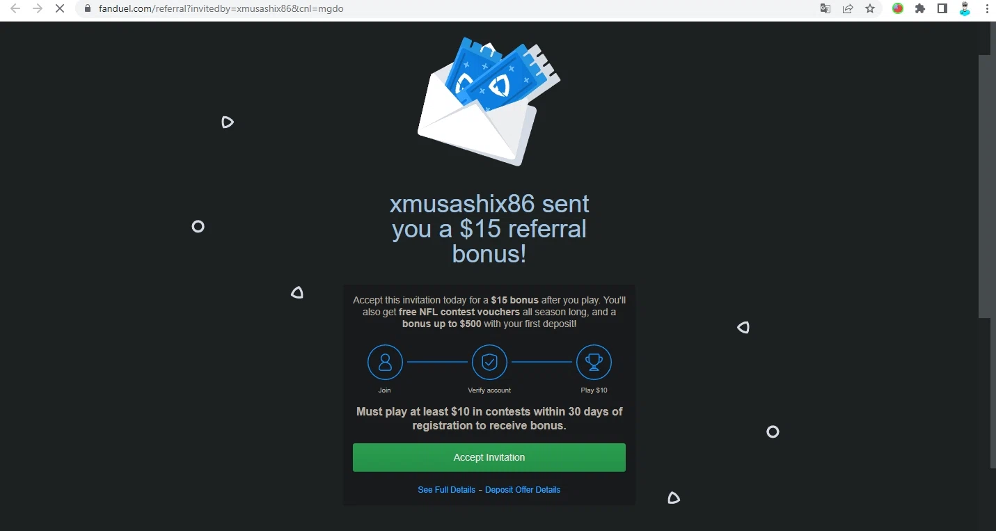Click the envelope with tickets illustration
This screenshot has height=531, width=996.
[489, 102]
